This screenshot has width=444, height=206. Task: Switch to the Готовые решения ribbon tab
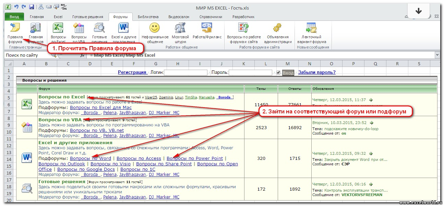click(88, 17)
